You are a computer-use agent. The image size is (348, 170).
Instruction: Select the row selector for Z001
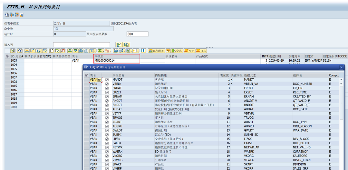(7, 107)
